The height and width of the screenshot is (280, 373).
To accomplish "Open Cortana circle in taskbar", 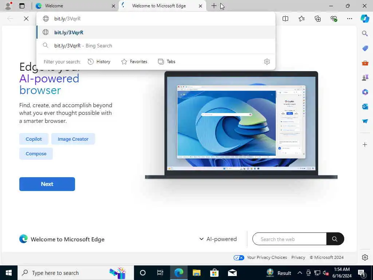I will click(x=143, y=273).
